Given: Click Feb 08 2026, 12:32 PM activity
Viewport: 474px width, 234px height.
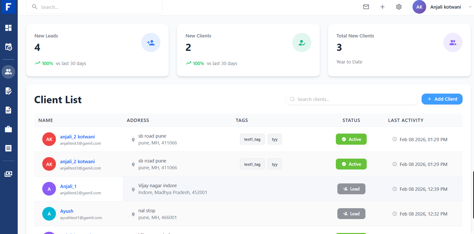Looking at the screenshot, I should pos(423,214).
